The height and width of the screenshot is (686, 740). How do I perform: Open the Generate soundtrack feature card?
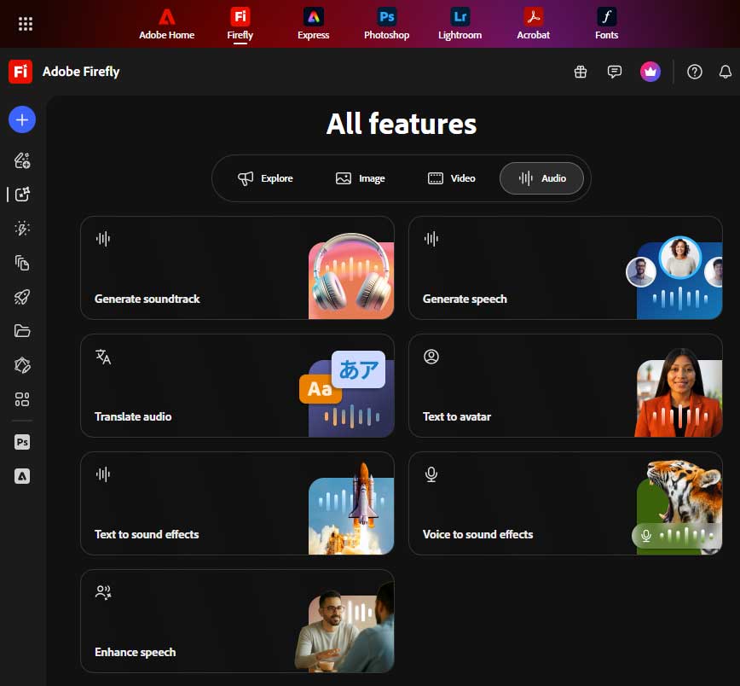[x=196, y=268]
